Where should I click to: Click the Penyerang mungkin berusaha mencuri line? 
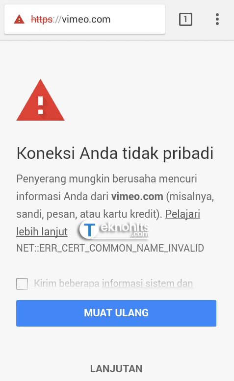(x=106, y=179)
